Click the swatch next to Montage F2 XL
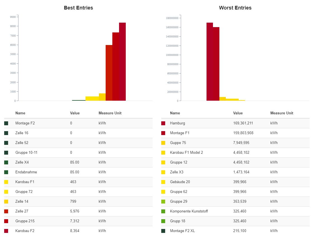 click(x=163, y=231)
